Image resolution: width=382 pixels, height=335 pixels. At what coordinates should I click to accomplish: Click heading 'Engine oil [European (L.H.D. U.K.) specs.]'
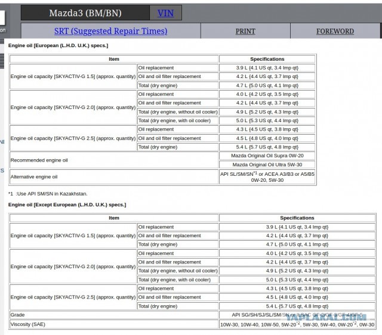(x=58, y=45)
